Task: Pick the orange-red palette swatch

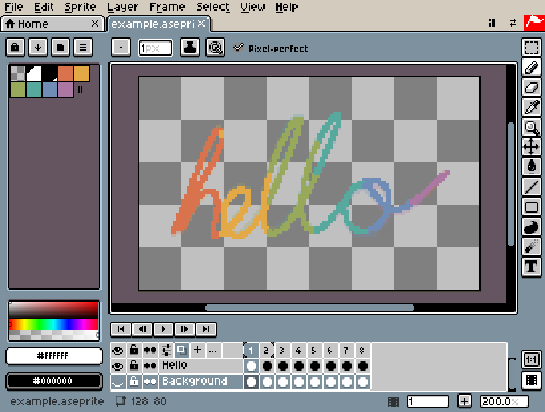Action: coord(66,74)
